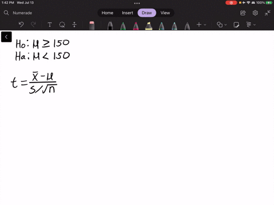274x205 pixels.
Task: Insert a sticky note
Action: [x=236, y=24]
